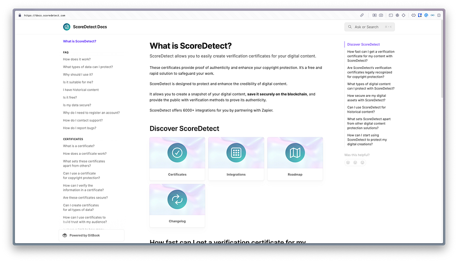The height and width of the screenshot is (262, 458).
Task: Open 'Are these certificates secure?' page
Action: pos(85,198)
